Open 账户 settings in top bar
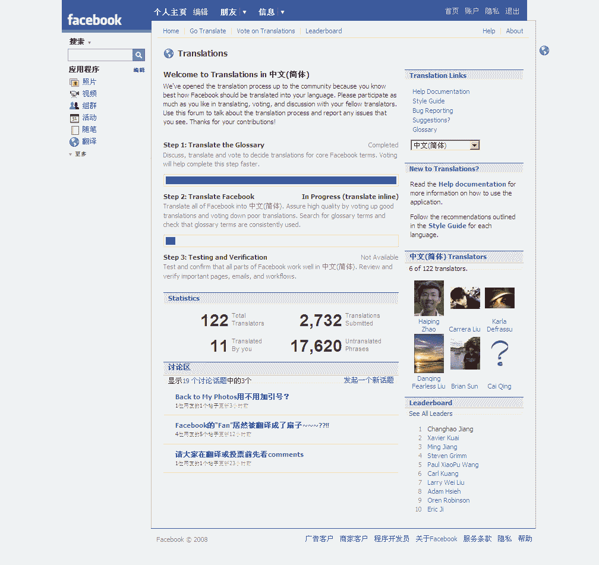Screen dimensions: 599x565 (472, 11)
